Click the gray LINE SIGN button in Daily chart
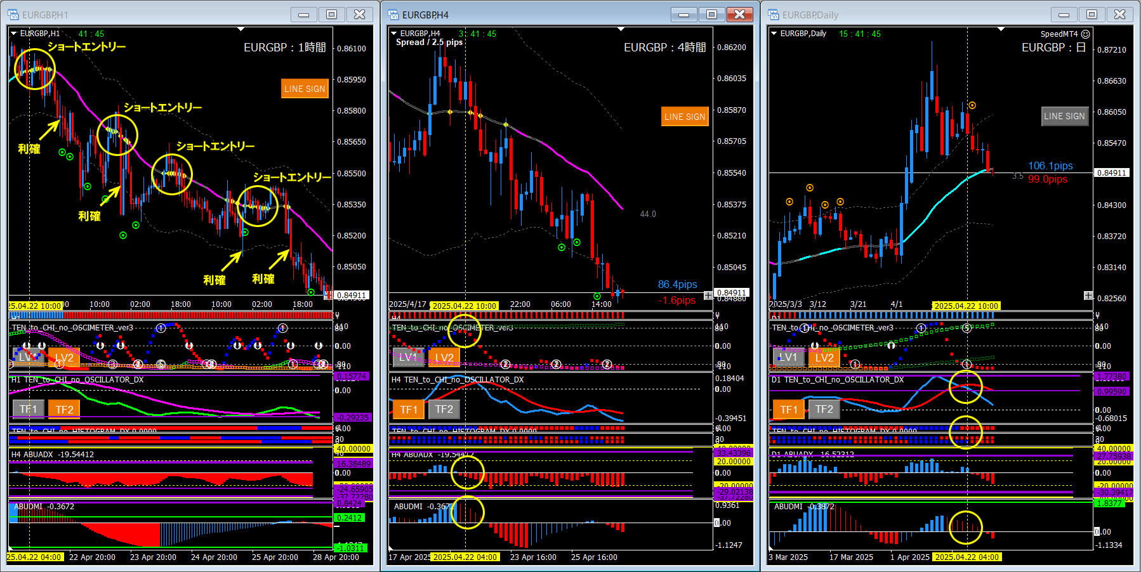Image resolution: width=1141 pixels, height=572 pixels. tap(1065, 116)
